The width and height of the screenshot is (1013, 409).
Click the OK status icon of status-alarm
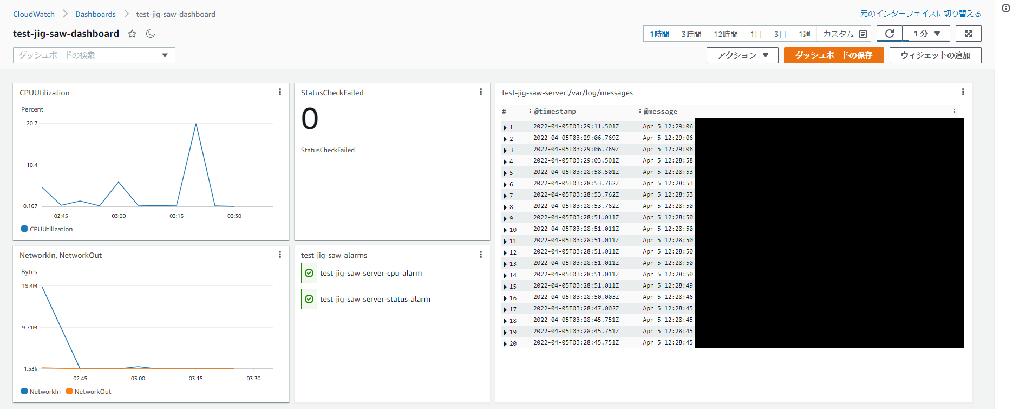309,299
